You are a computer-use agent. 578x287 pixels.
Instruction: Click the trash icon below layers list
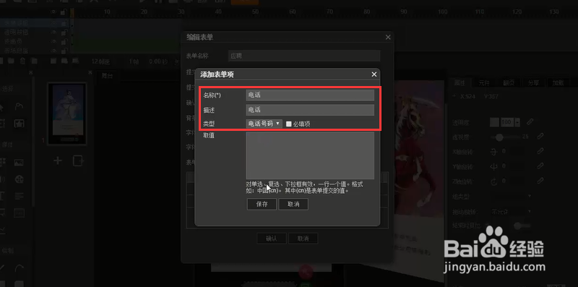click(x=23, y=61)
